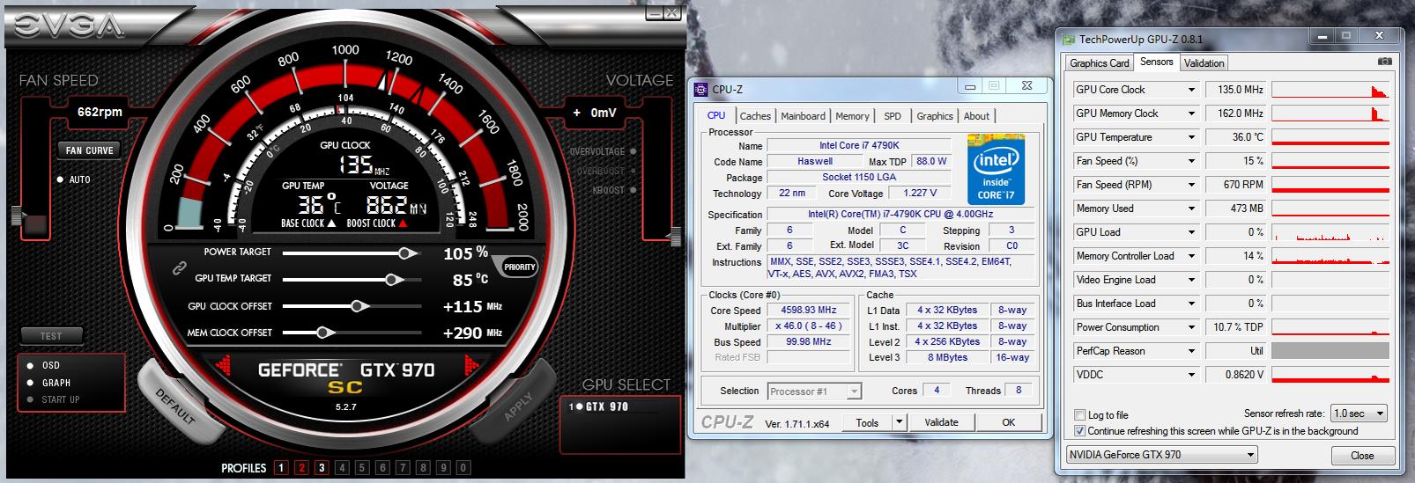
Task: Uncheck Continue refreshing in background checkbox
Action: click(1080, 431)
